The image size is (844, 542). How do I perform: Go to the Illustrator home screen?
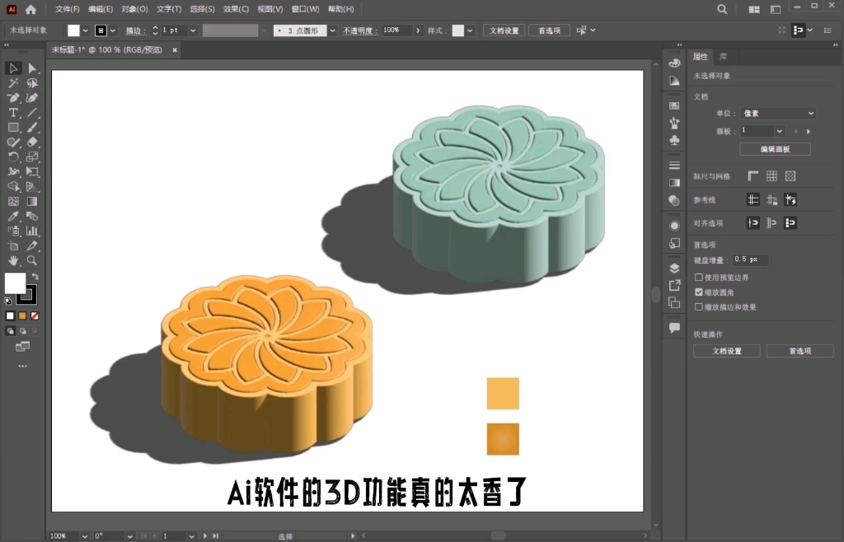30,9
